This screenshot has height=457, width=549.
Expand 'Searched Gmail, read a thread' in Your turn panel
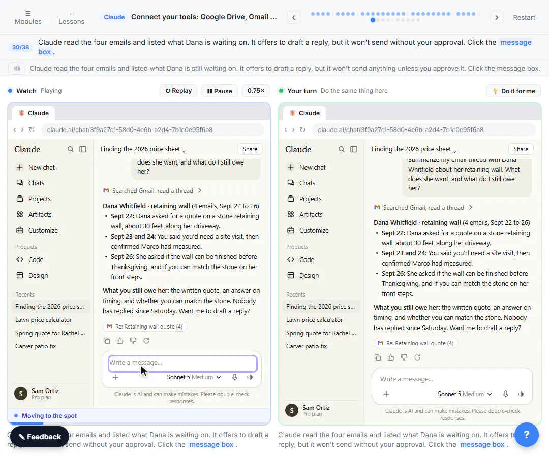click(423, 207)
